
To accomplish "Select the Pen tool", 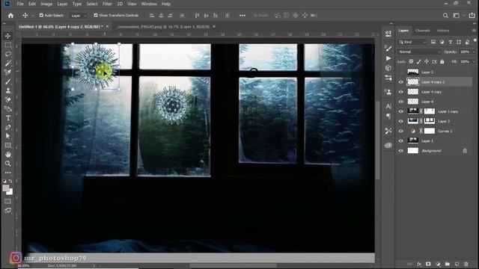I will pos(8,127).
